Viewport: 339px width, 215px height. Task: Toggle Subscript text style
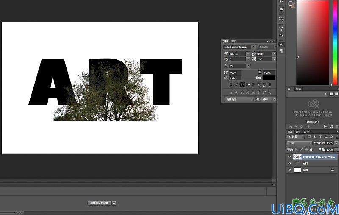[258, 85]
